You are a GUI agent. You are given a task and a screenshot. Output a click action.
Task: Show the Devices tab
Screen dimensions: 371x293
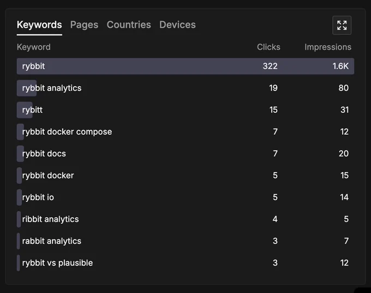(177, 25)
